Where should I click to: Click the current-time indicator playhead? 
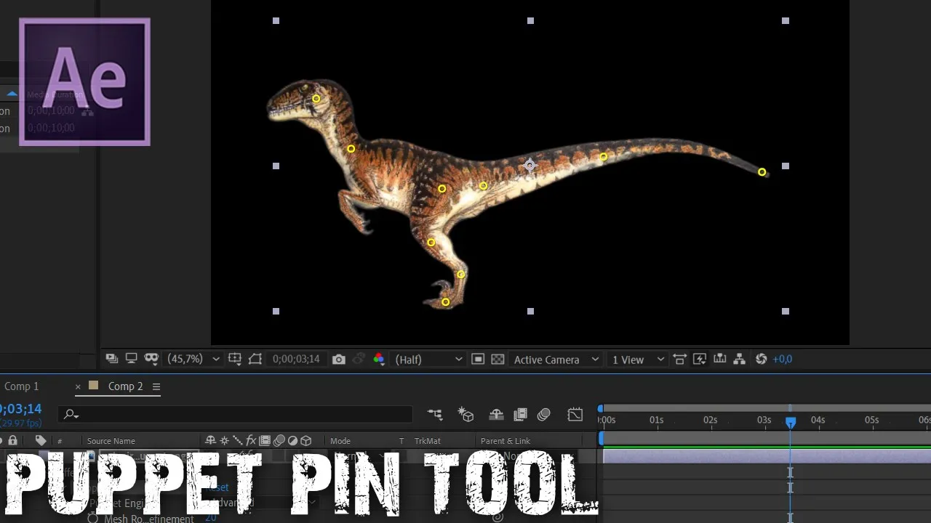[791, 421]
